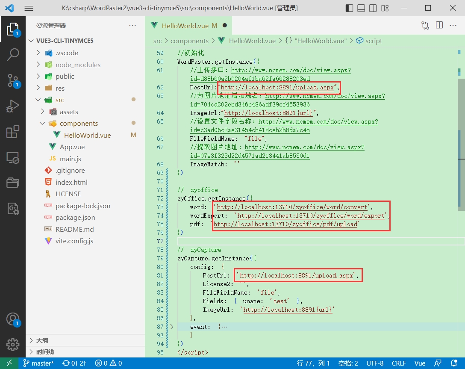Image resolution: width=465 pixels, height=369 pixels.
Task: Open the Extensions view icon
Action: (x=13, y=132)
